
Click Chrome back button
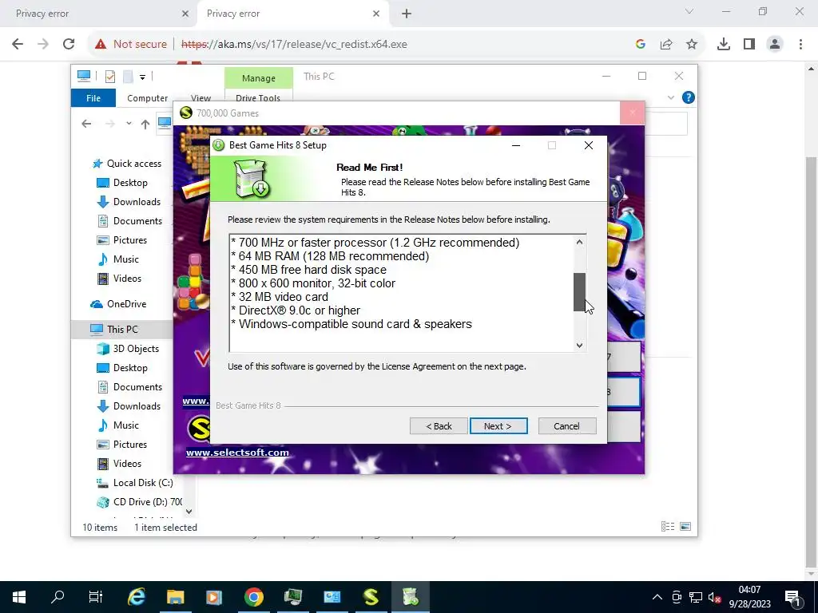point(18,44)
